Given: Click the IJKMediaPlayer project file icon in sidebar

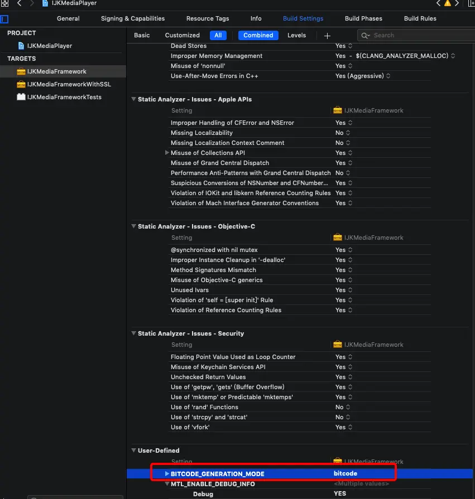Looking at the screenshot, I should 21,46.
